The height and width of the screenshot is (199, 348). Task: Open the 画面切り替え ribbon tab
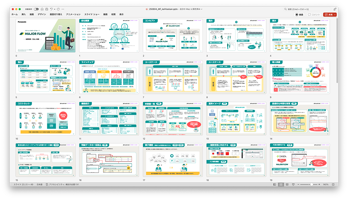click(56, 14)
